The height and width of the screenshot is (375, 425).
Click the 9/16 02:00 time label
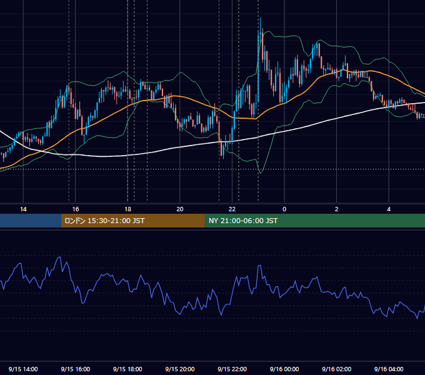337,369
